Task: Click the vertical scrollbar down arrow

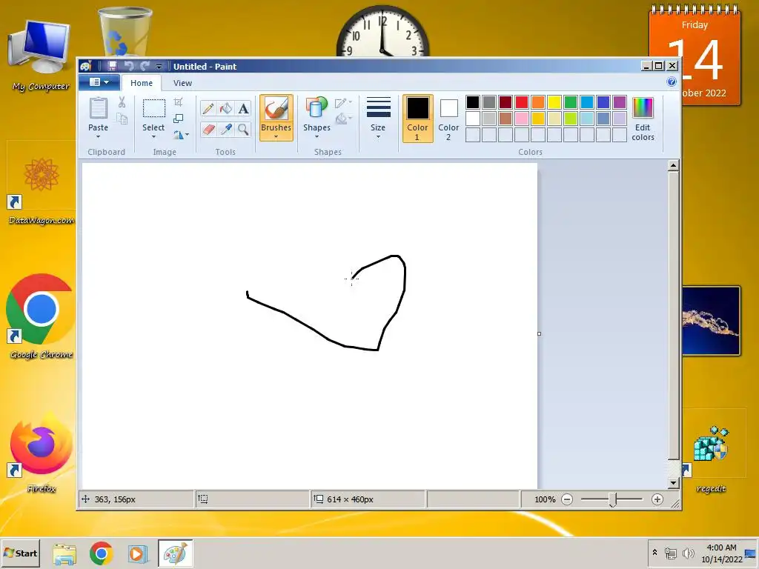Action: coord(673,483)
